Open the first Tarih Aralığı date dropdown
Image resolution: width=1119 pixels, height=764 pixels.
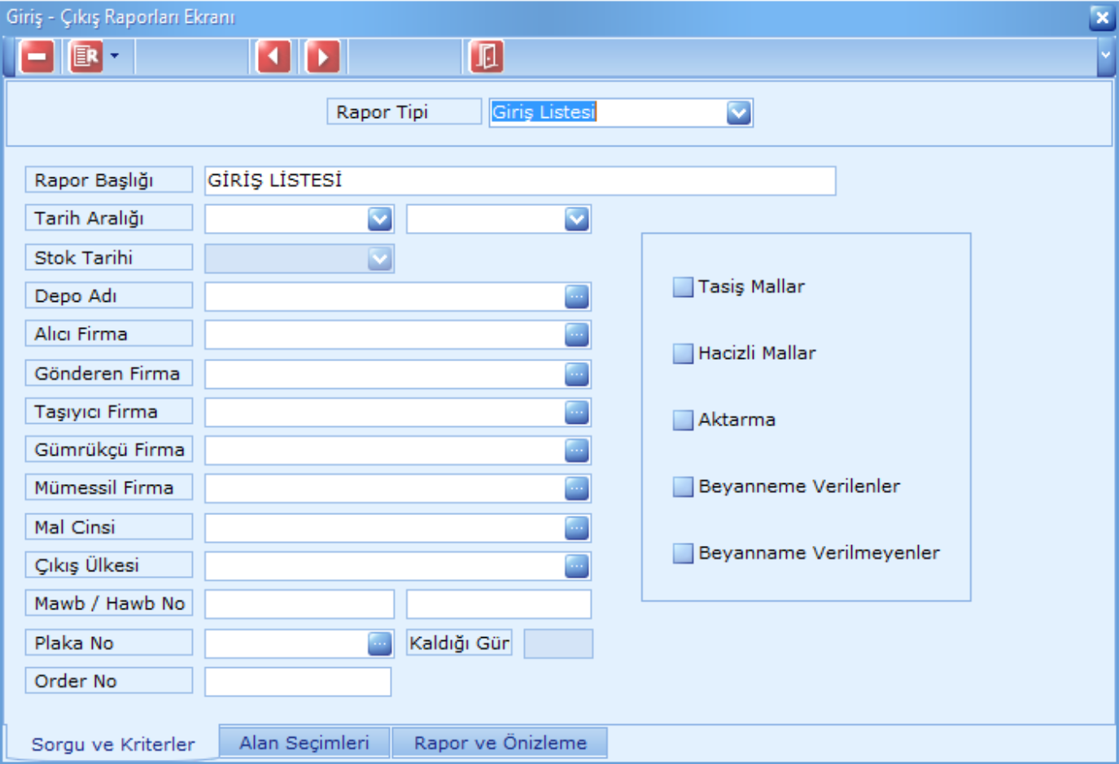pyautogui.click(x=379, y=219)
